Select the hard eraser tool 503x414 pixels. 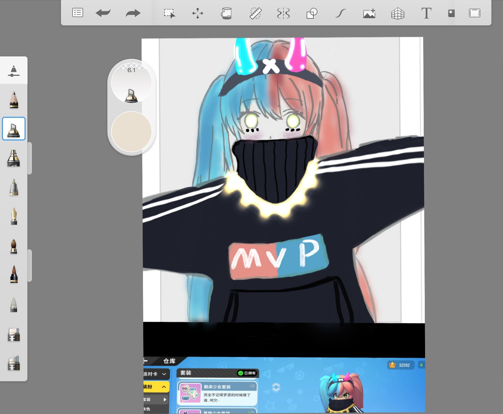click(x=14, y=335)
